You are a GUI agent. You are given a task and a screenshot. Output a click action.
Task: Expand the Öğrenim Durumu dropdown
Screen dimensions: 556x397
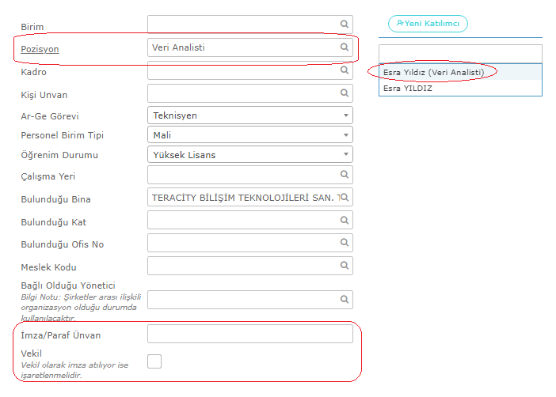tap(250, 155)
